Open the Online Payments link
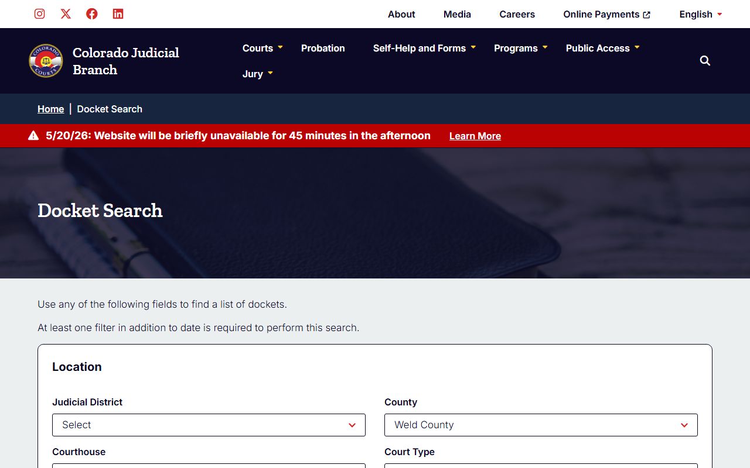The height and width of the screenshot is (468, 750). tap(606, 14)
